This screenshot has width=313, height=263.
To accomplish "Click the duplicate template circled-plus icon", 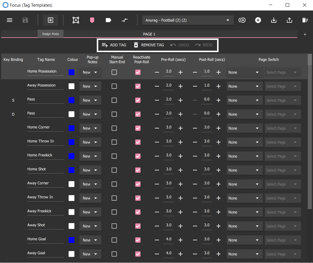I will point(242,20).
